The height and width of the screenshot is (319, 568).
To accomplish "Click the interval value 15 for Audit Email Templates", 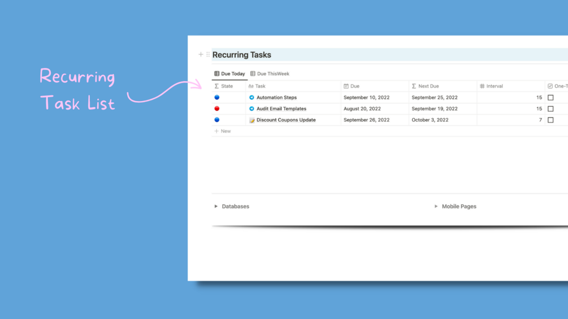I will coord(539,109).
